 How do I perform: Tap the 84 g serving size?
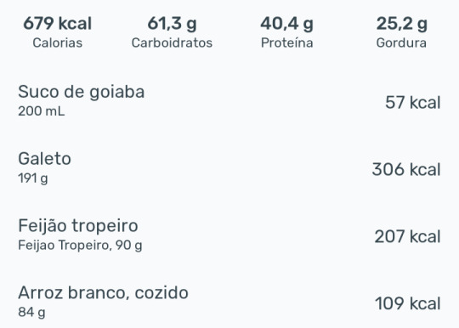[x=31, y=312]
